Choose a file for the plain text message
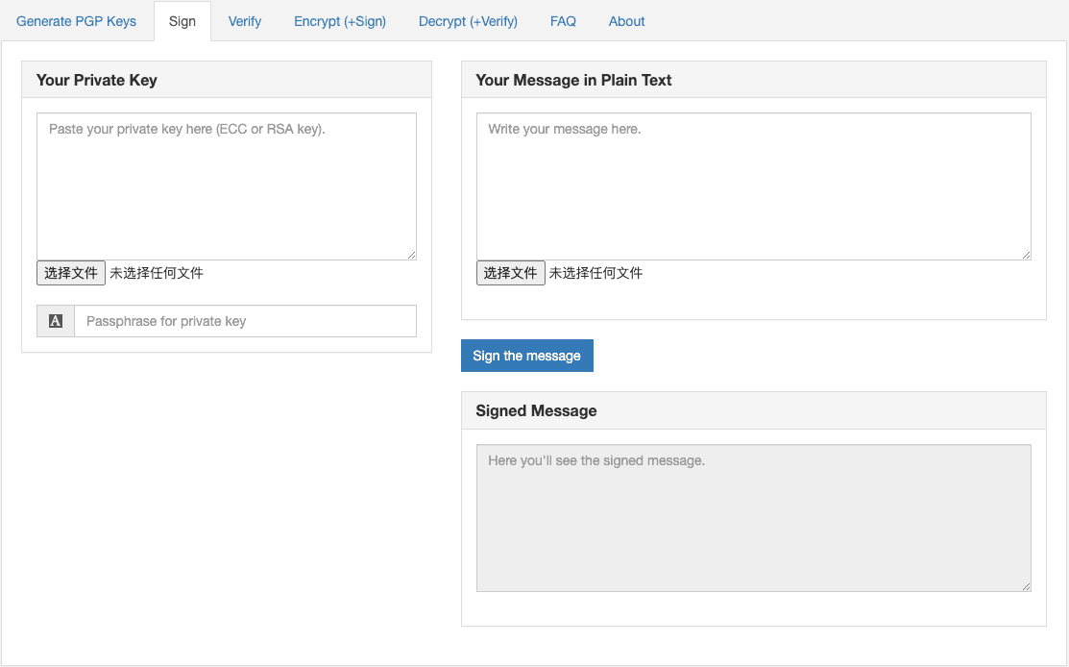This screenshot has width=1069, height=667. [510, 273]
